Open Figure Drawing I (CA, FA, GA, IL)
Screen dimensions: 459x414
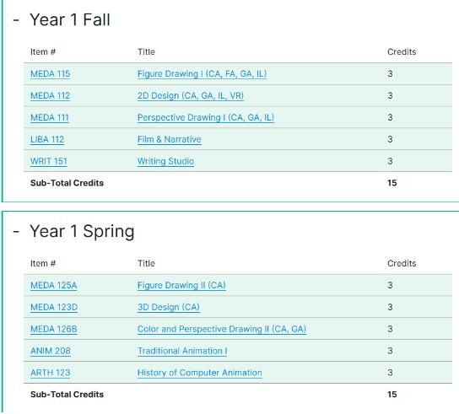[202, 73]
